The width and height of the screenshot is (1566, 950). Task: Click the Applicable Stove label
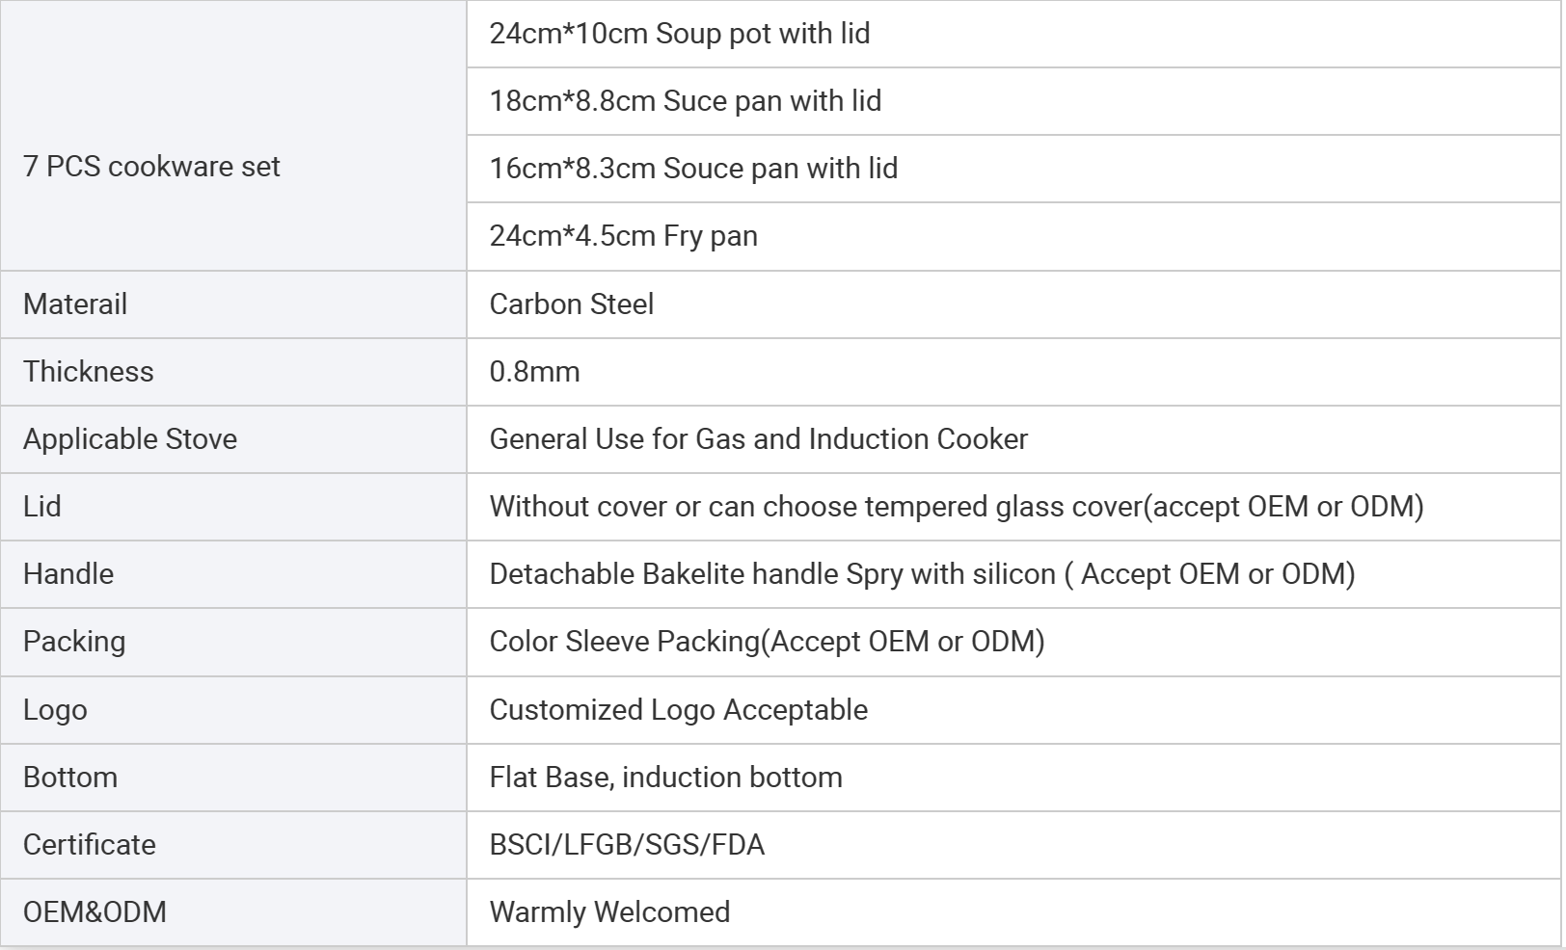(x=130, y=439)
